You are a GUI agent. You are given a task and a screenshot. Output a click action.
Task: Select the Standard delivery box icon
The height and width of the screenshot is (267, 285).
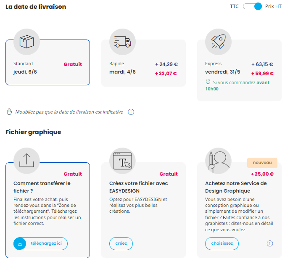(27, 42)
